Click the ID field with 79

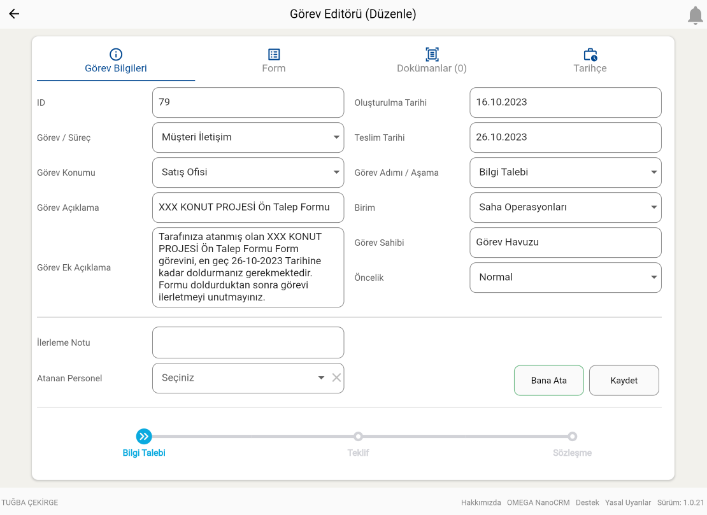point(248,102)
